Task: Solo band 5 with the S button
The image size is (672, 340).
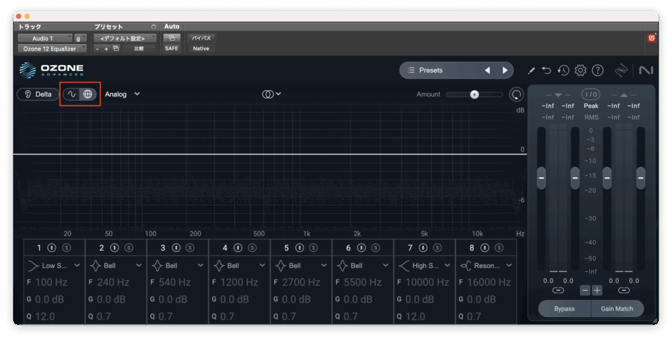Action: click(312, 248)
